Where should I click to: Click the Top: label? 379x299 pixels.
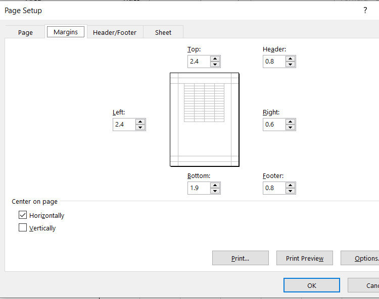(194, 49)
